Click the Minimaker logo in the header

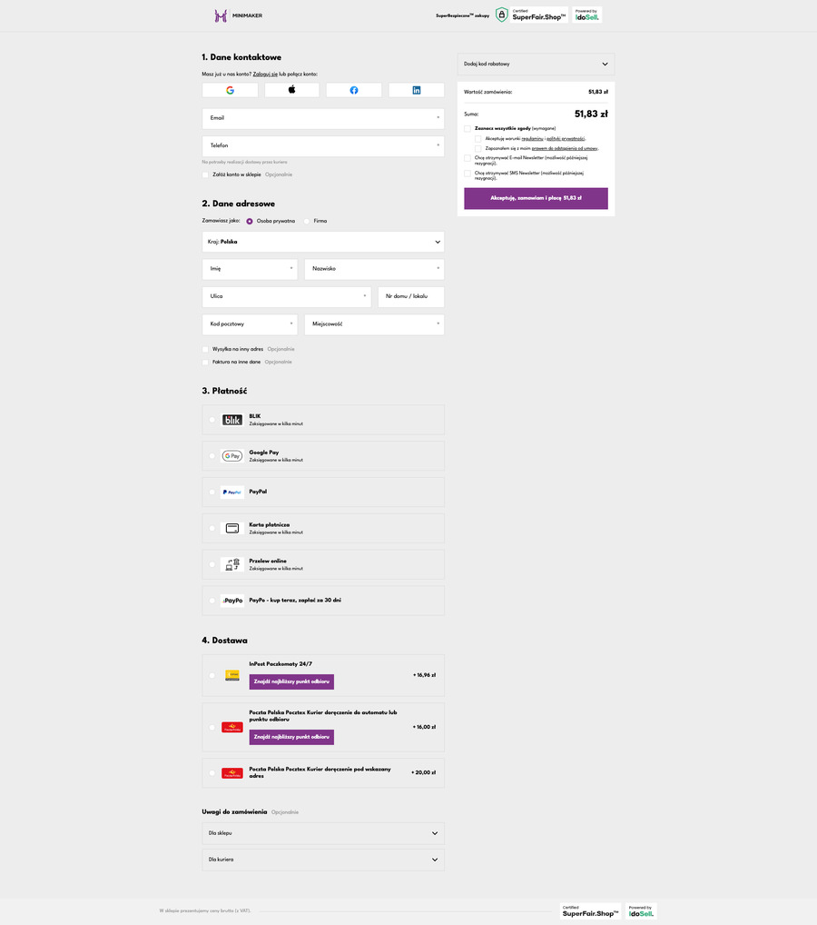[x=238, y=15]
